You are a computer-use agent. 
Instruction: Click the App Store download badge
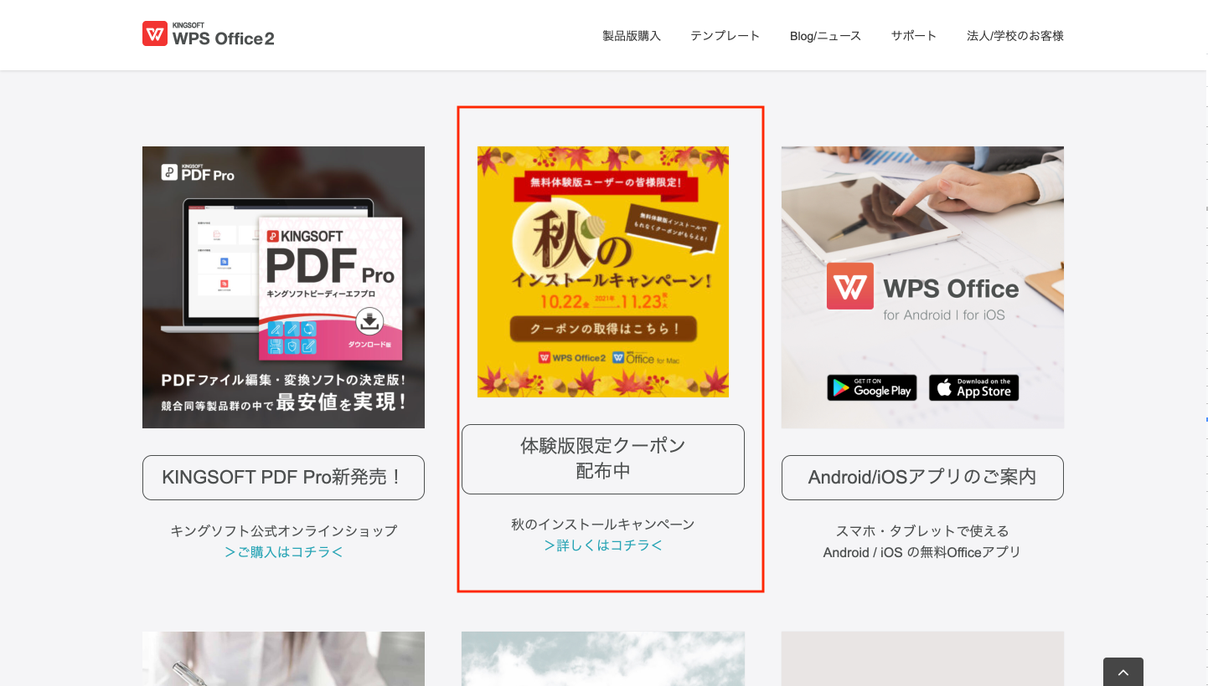tap(974, 387)
